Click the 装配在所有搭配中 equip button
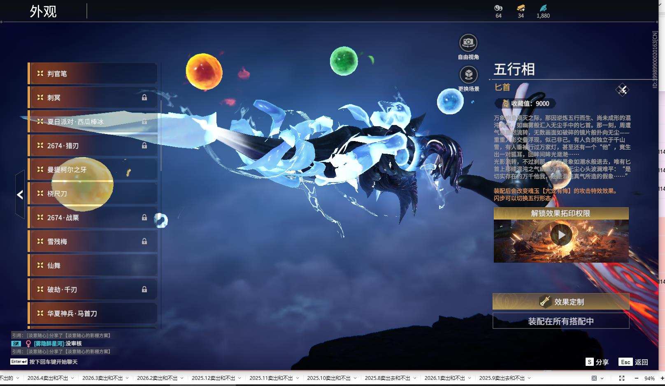Image resolution: width=665 pixels, height=386 pixels. [561, 321]
